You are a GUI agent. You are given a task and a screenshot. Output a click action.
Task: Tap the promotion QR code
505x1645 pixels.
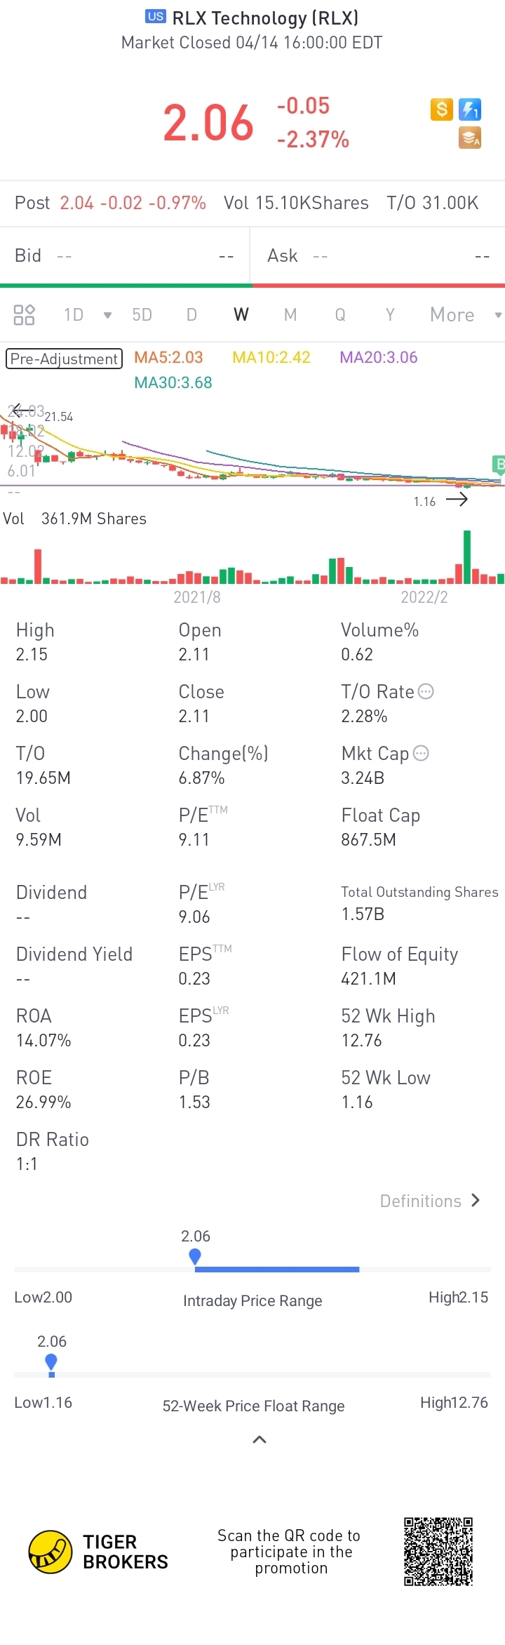[x=438, y=1552]
